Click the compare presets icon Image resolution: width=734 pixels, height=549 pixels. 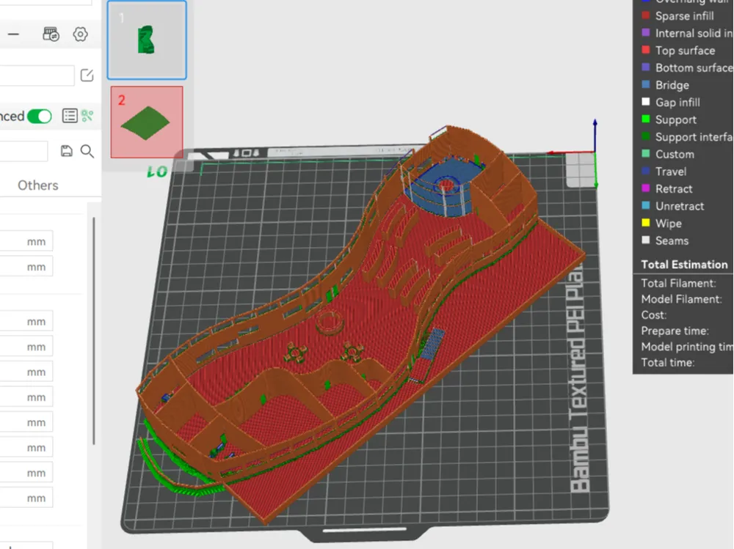87,116
